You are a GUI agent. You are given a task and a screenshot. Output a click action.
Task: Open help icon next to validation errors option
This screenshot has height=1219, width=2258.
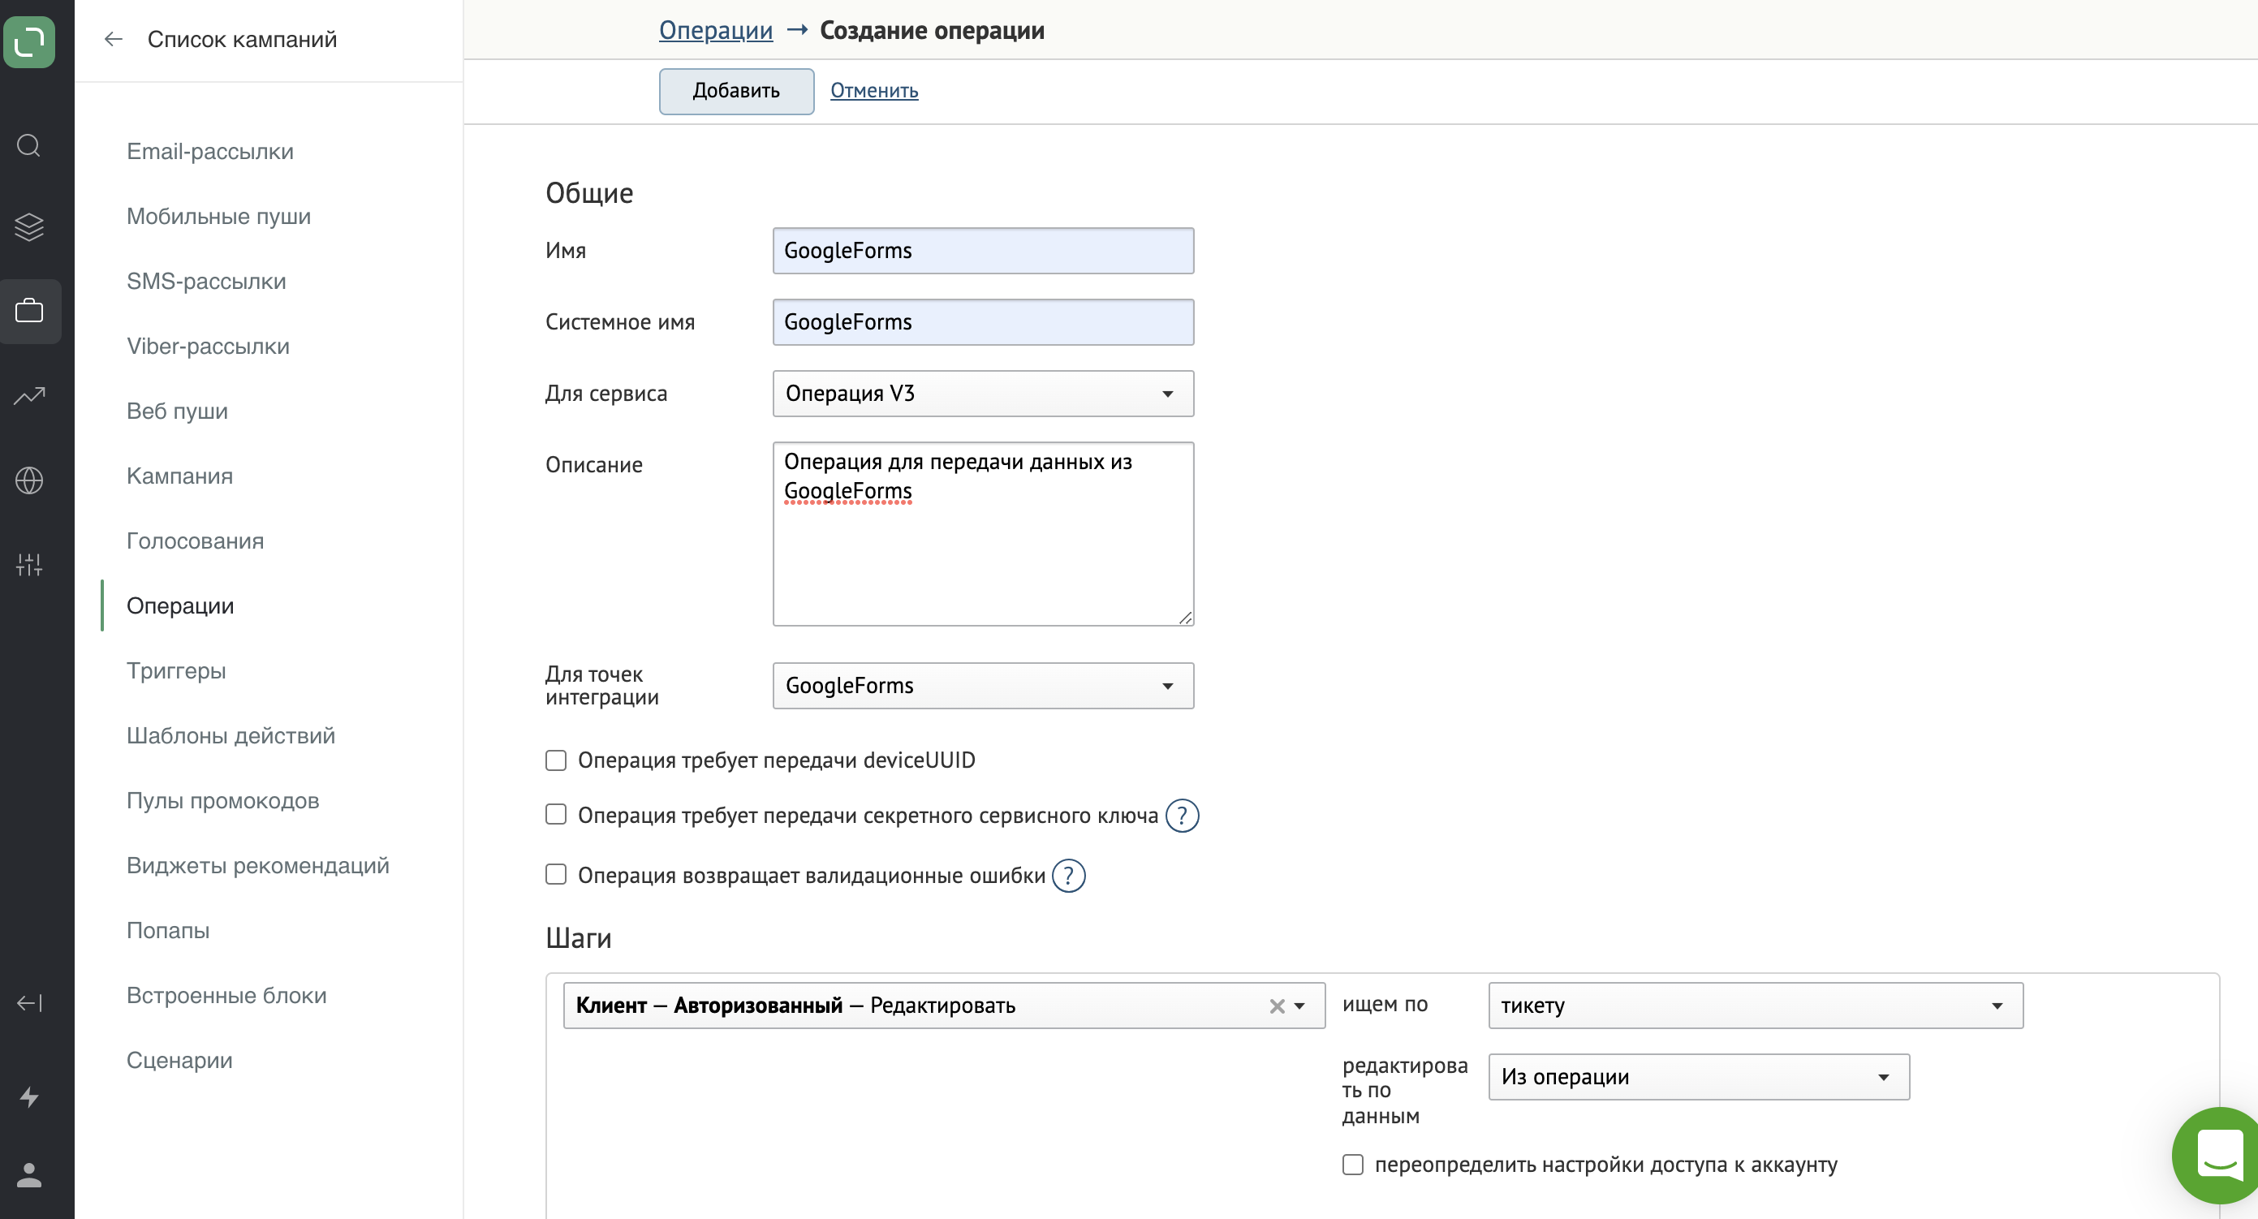click(x=1067, y=876)
